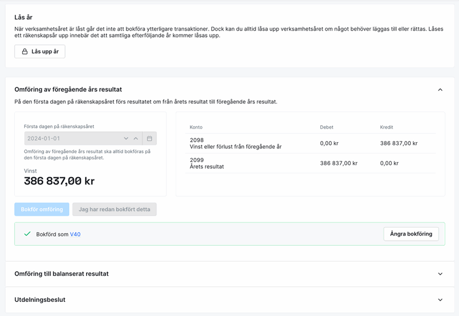Select account row 2099 Årets resultat

coord(207,163)
